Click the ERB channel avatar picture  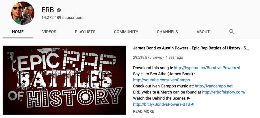pos(23,13)
